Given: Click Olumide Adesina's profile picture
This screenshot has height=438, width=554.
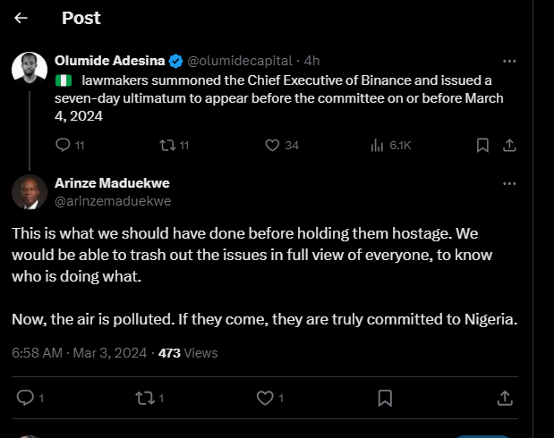Looking at the screenshot, I should point(30,68).
